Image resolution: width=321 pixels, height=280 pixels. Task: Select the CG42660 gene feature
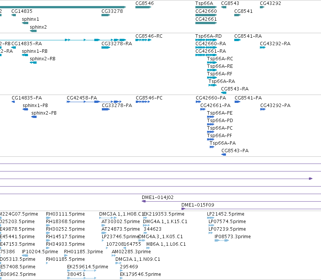tap(206, 15)
